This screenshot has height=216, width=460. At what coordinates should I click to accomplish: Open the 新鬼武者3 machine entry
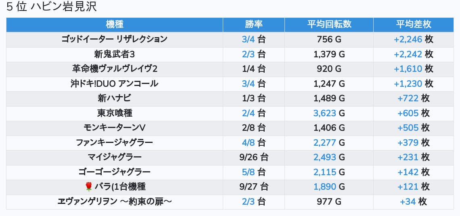pos(115,54)
